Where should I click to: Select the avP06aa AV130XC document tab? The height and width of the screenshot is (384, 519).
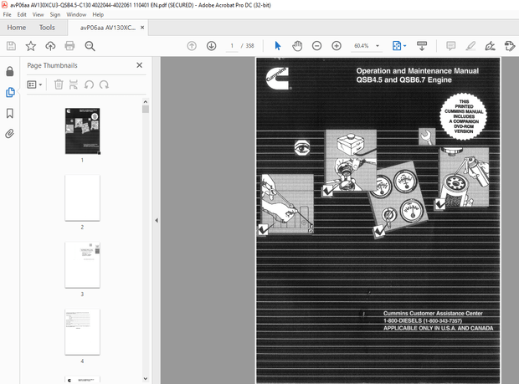tap(108, 28)
